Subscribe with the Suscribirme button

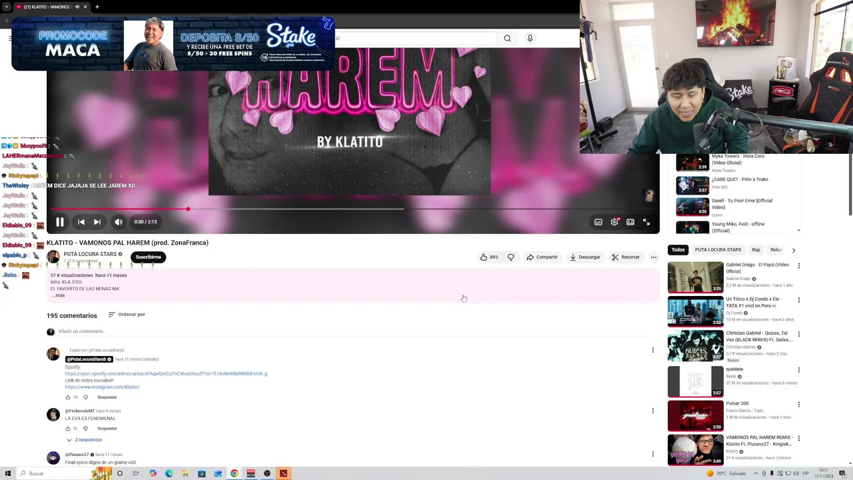(148, 257)
